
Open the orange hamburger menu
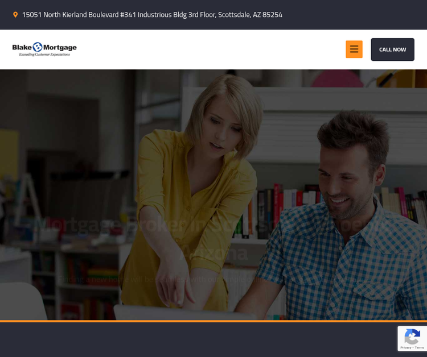pyautogui.click(x=354, y=49)
